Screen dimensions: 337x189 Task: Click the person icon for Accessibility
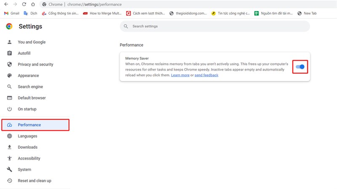pyautogui.click(x=9, y=158)
